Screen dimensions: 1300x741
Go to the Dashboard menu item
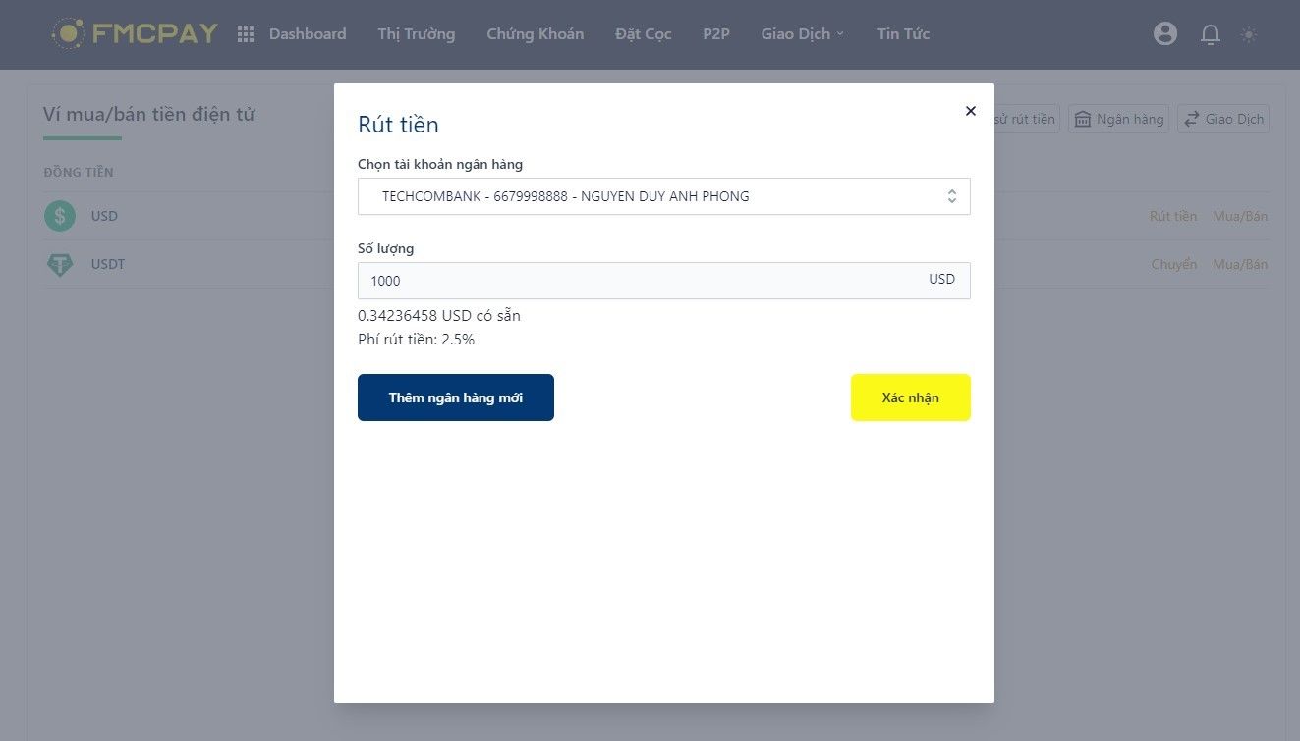(x=308, y=34)
